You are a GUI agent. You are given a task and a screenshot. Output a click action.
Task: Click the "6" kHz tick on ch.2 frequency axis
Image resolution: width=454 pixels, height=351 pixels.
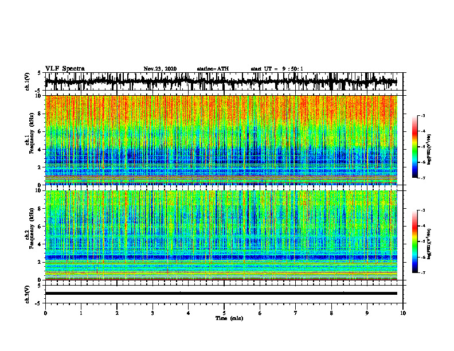[40, 227]
